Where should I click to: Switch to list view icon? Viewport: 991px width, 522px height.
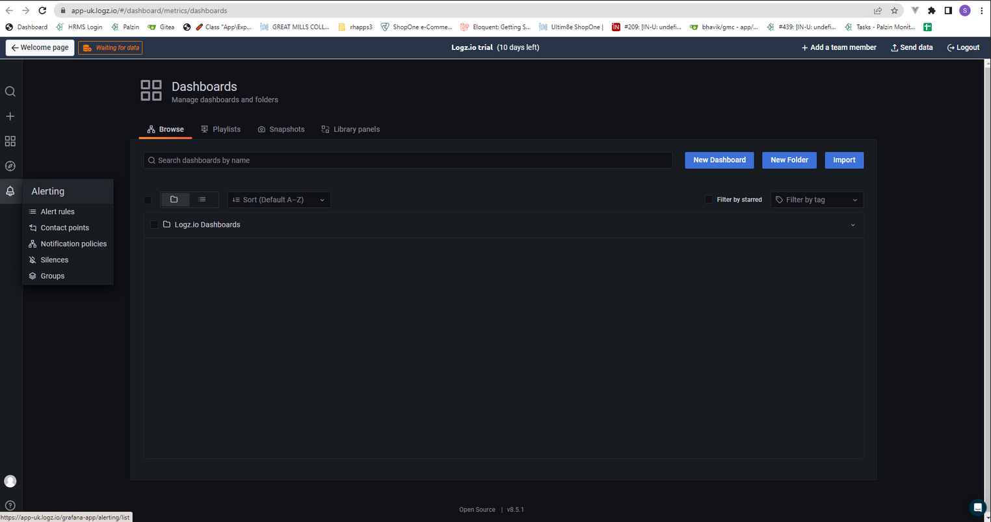[x=202, y=200]
